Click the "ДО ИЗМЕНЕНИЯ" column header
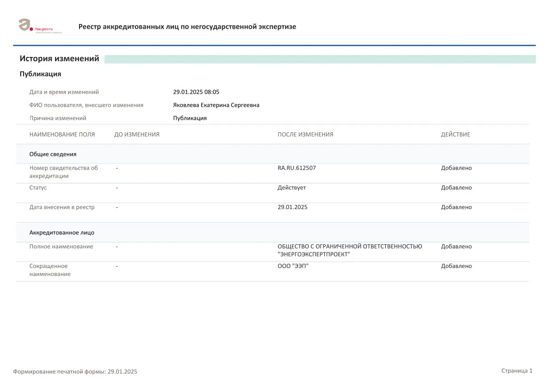 (x=136, y=135)
